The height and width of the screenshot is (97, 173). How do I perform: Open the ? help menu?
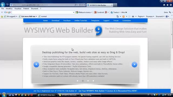41,9
